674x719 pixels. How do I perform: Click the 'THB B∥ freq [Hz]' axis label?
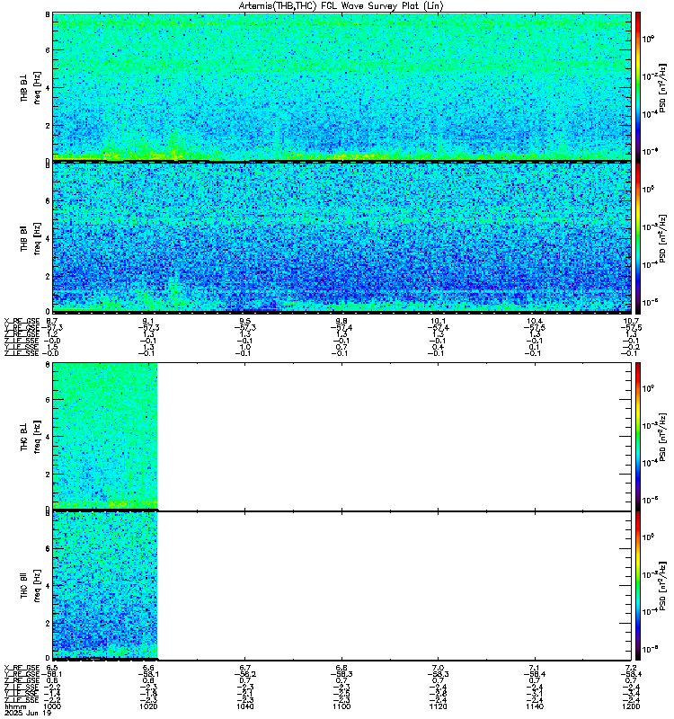[31, 238]
